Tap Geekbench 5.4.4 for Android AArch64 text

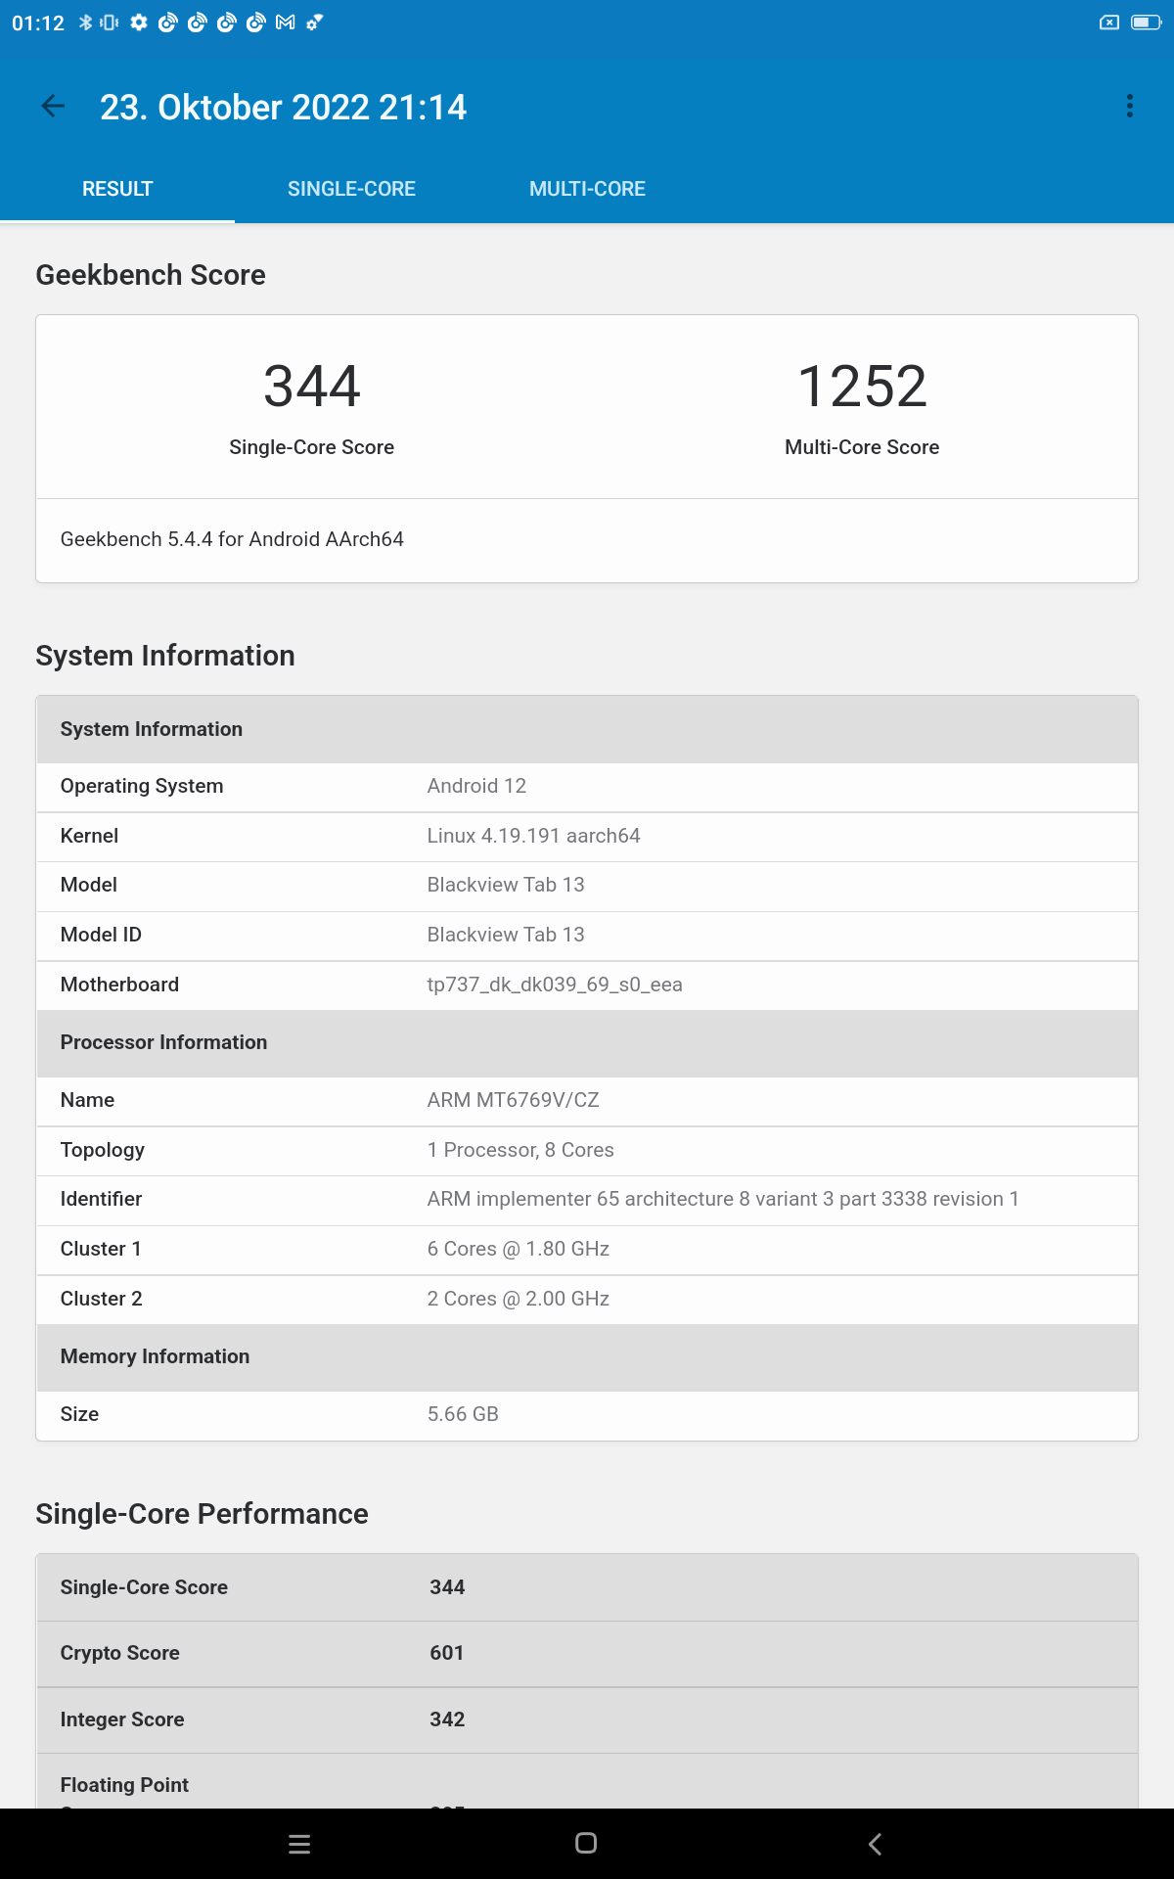pos(232,539)
